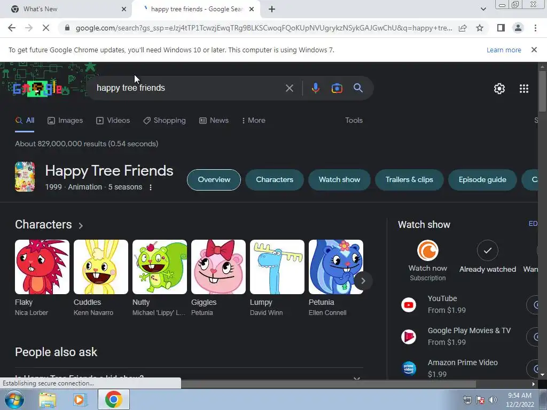Click the address bar URL

pos(264,28)
